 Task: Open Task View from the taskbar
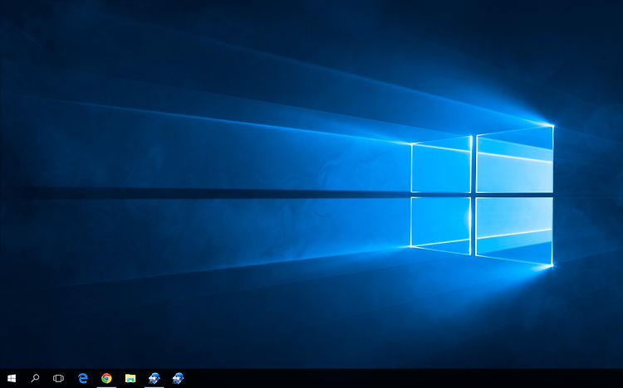click(x=58, y=379)
